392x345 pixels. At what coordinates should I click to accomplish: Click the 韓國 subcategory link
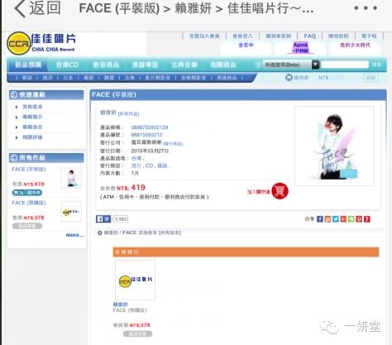coord(109,78)
